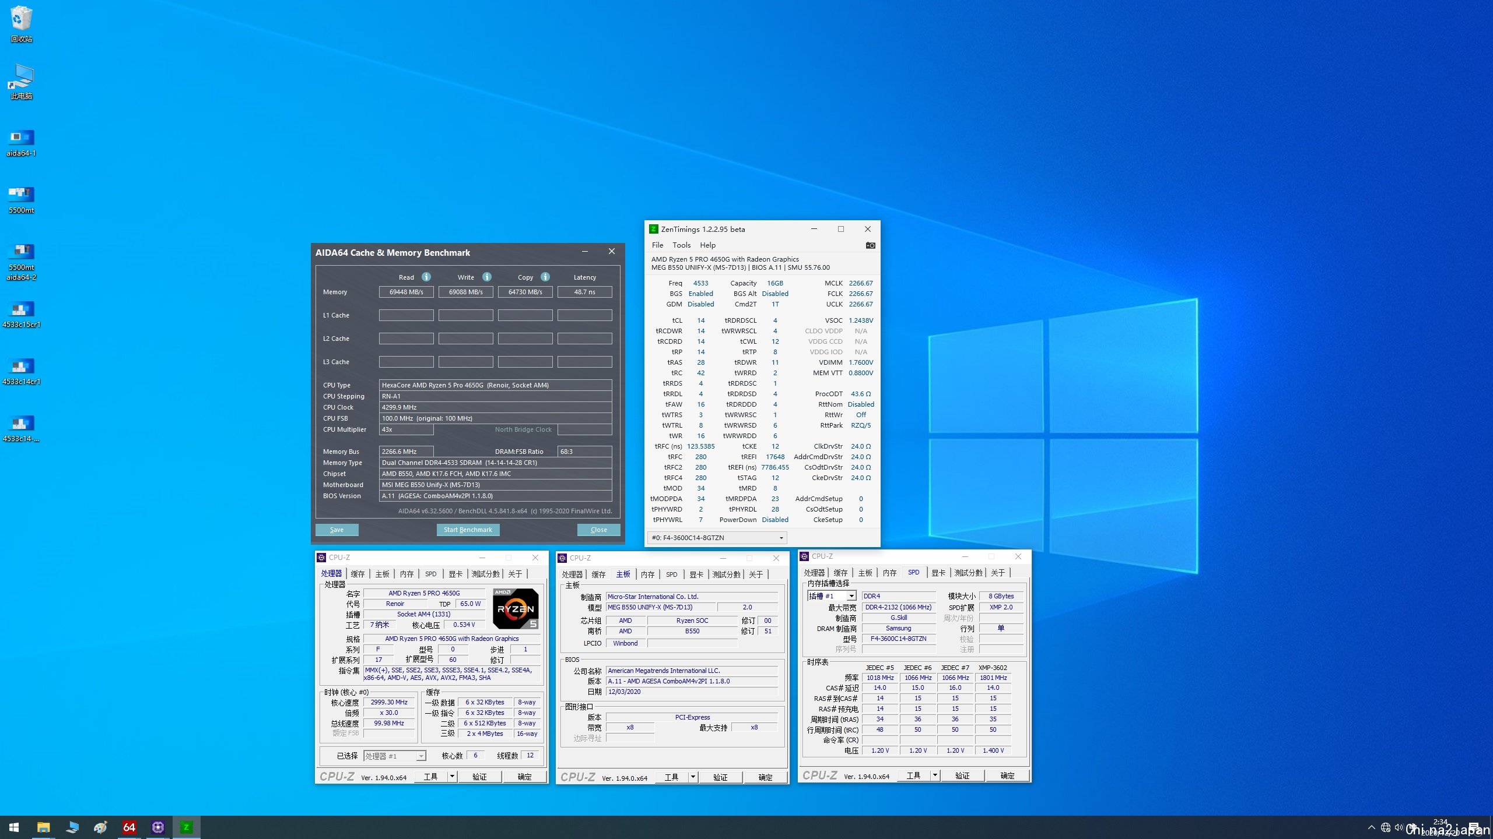Screen dimensions: 1493x839
Task: Open processor selection dropdown in CPU-Z
Action: tap(395, 756)
